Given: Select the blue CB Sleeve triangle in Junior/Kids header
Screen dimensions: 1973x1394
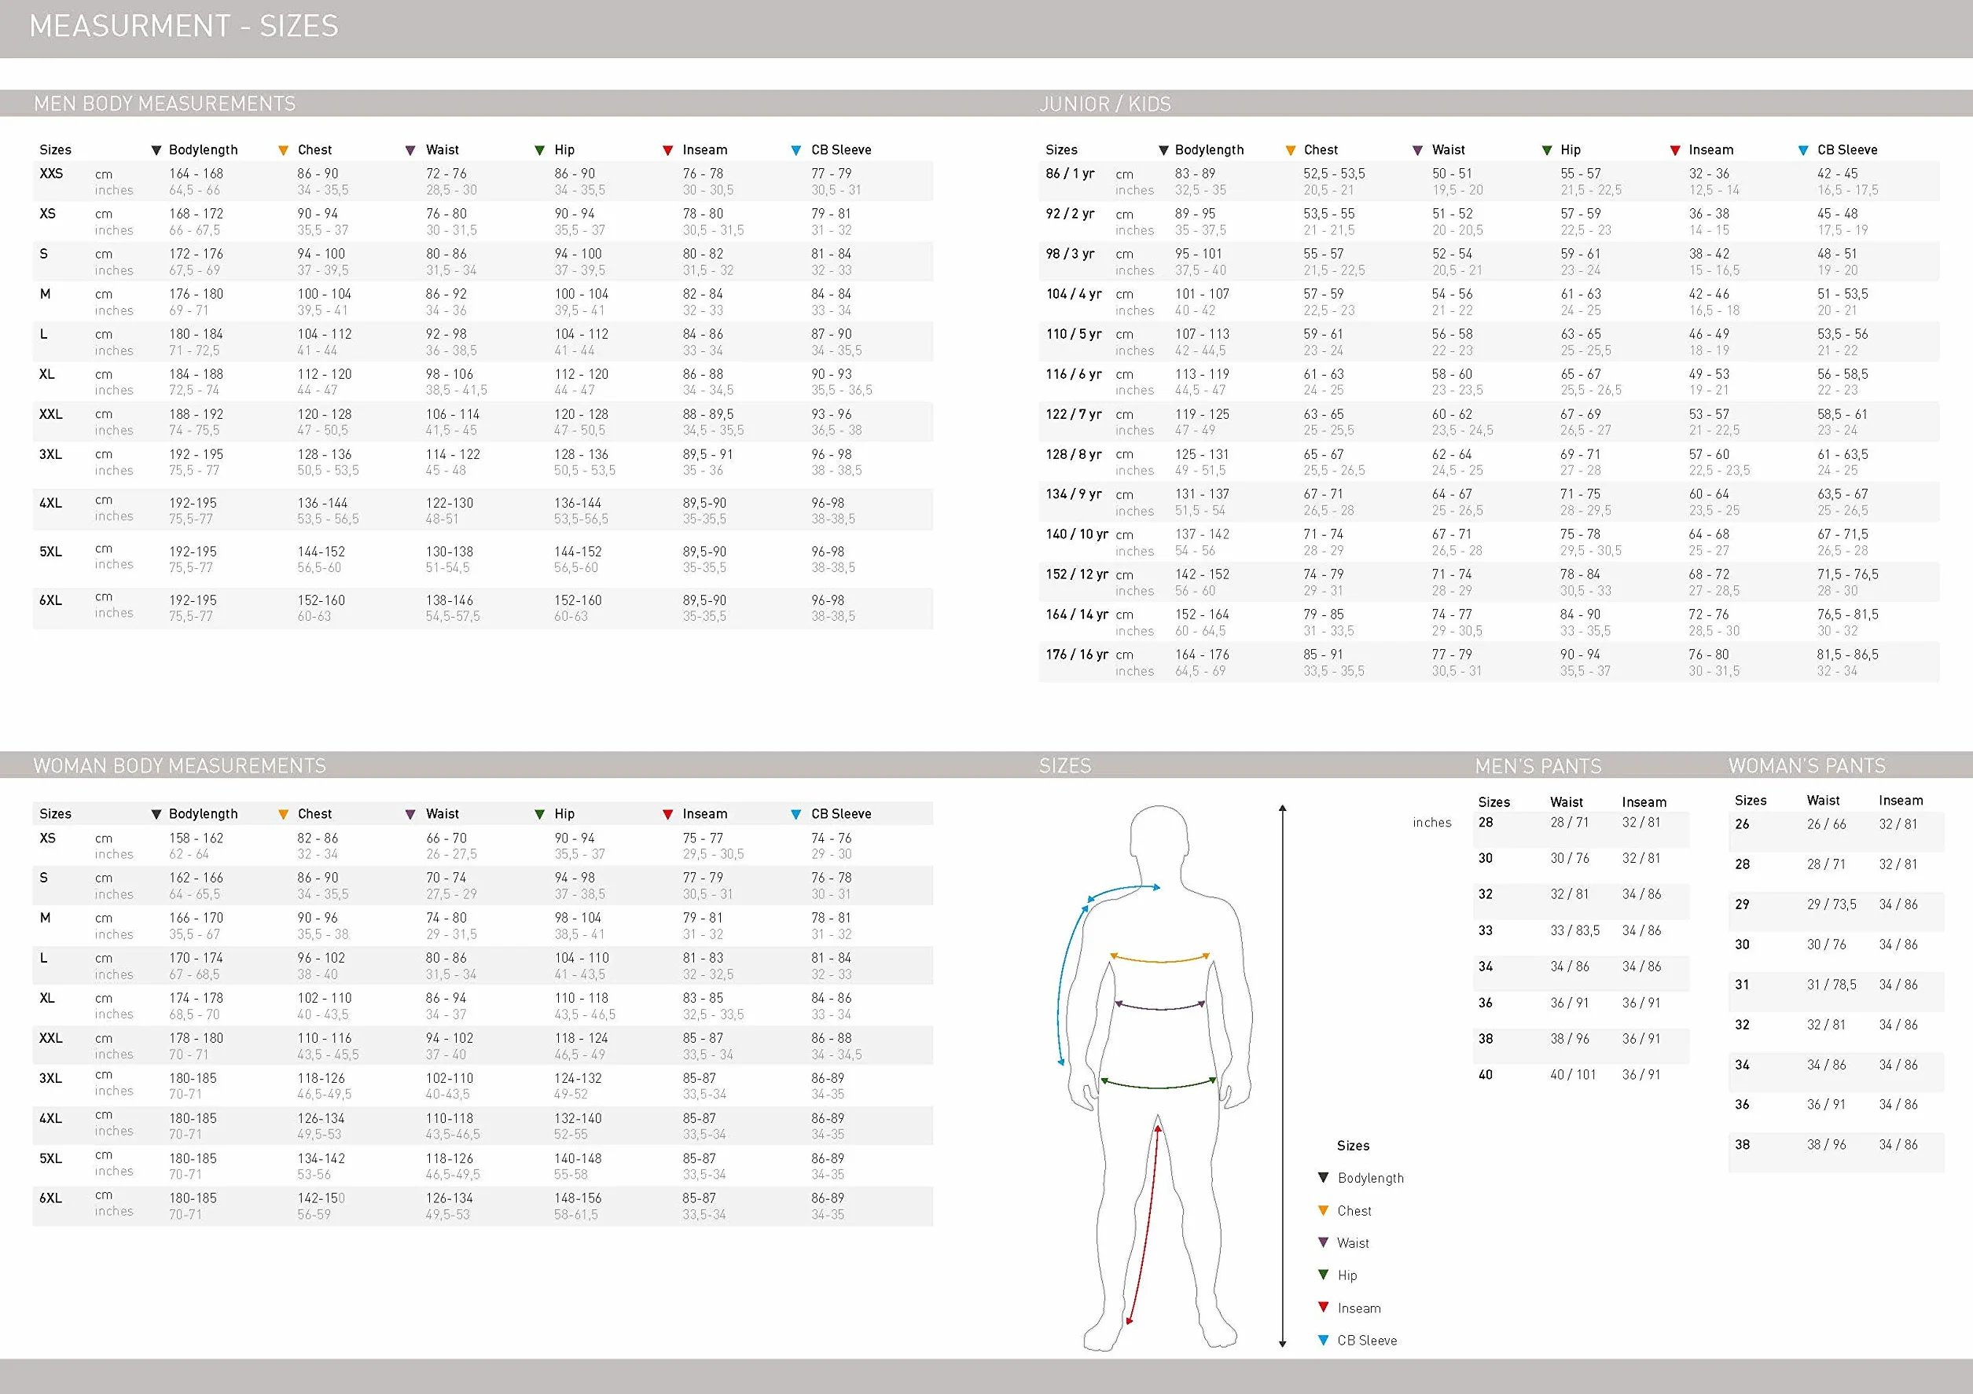Looking at the screenshot, I should [1804, 150].
